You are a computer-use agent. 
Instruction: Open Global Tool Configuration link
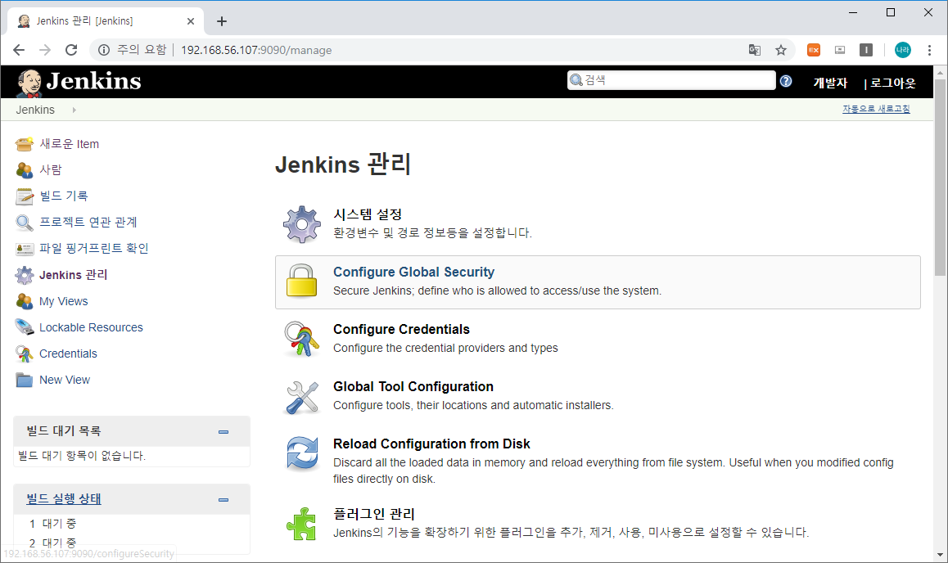click(413, 386)
